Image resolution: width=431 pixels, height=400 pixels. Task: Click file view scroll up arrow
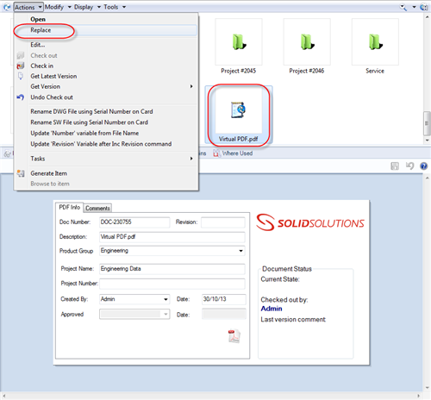pyautogui.click(x=428, y=17)
